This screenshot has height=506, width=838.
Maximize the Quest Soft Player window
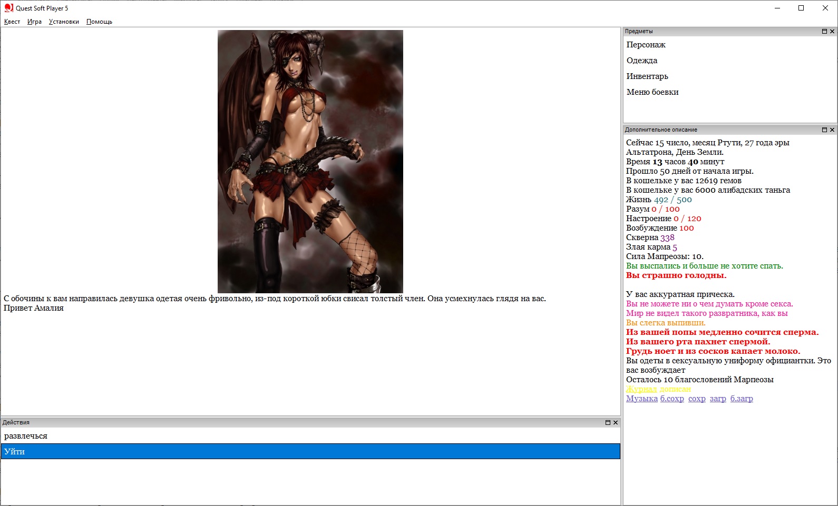[x=801, y=8]
